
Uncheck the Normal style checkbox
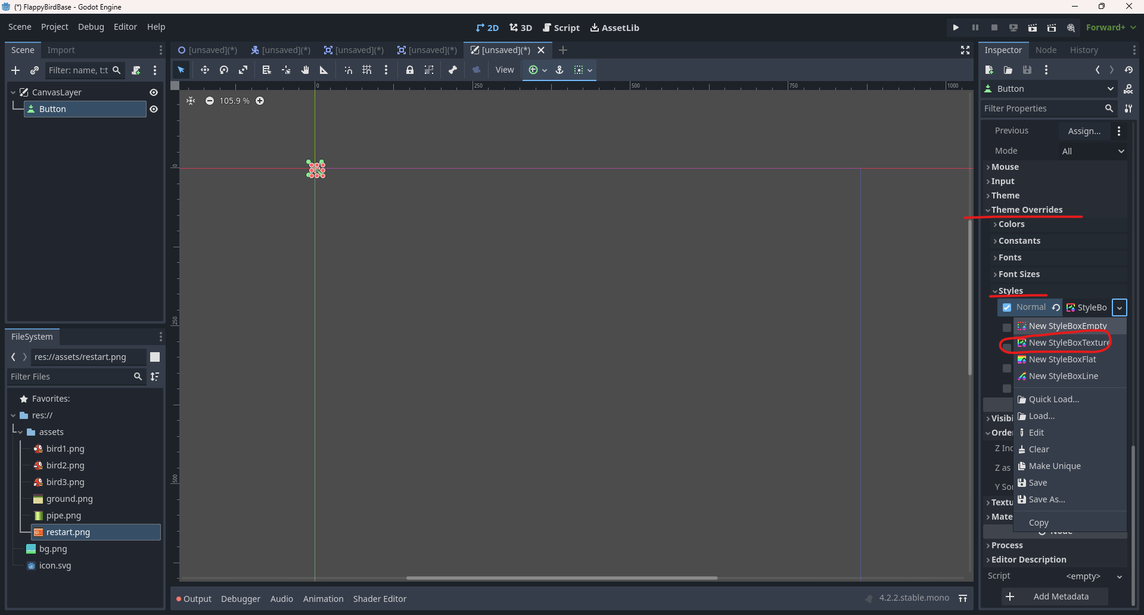1007,307
